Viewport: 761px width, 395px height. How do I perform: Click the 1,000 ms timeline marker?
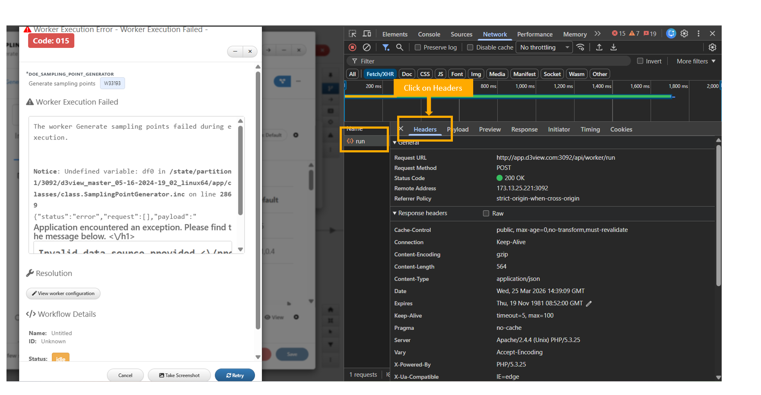click(x=525, y=86)
